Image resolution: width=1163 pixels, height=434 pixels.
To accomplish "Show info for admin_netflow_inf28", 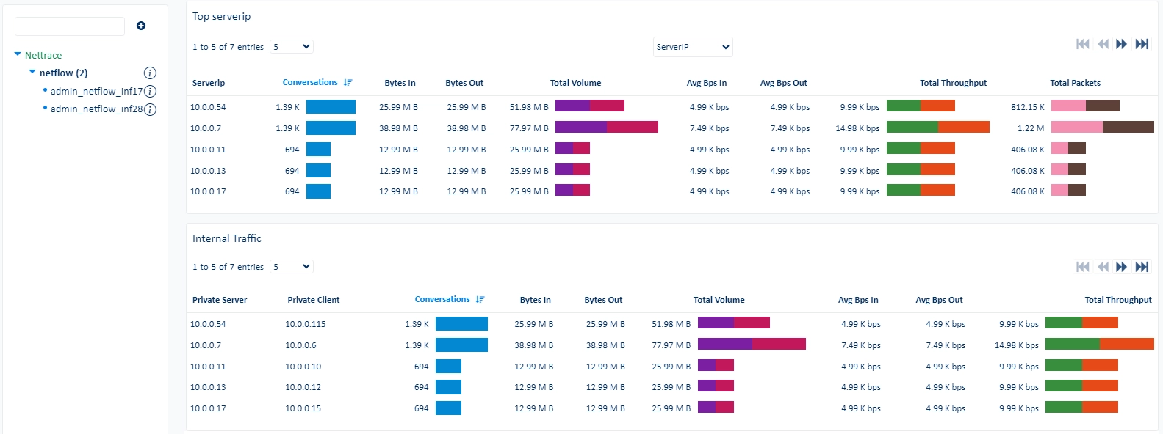I will pyautogui.click(x=150, y=109).
